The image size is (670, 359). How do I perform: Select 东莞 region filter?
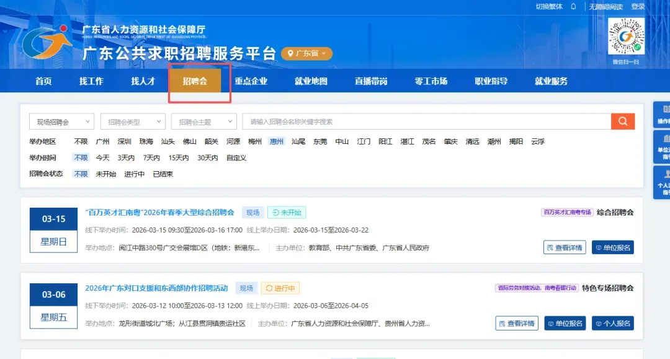(320, 141)
